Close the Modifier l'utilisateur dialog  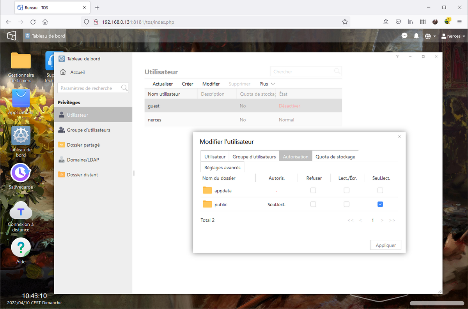pos(399,137)
